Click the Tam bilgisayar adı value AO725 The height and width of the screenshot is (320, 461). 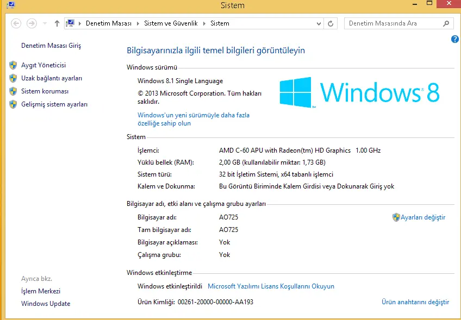[x=228, y=230]
